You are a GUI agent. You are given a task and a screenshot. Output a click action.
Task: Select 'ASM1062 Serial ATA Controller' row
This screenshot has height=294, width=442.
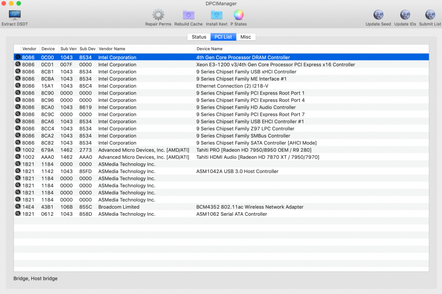232,214
